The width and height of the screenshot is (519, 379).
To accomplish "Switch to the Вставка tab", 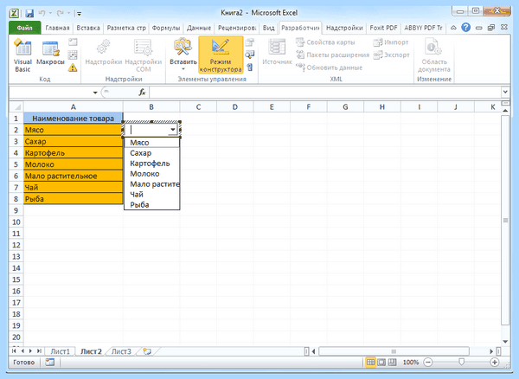I will 88,28.
